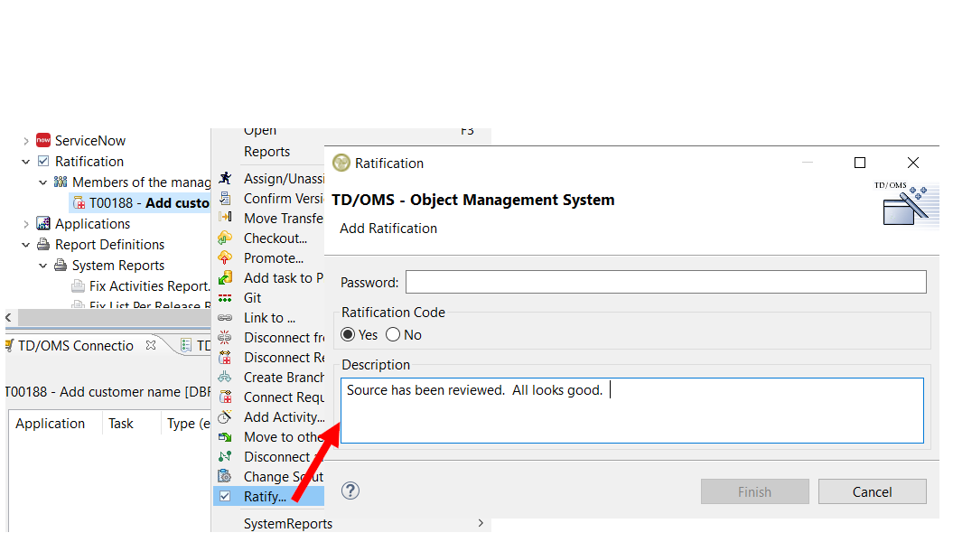Click the Members group icon in tree
Viewport: 953px width, 542px height.
(61, 182)
